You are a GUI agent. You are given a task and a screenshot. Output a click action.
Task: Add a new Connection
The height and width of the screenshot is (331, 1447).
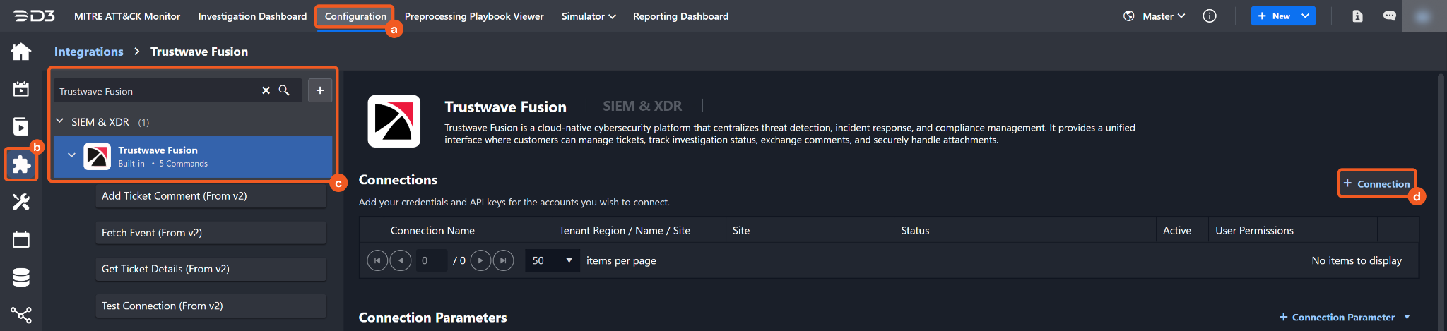click(x=1376, y=183)
